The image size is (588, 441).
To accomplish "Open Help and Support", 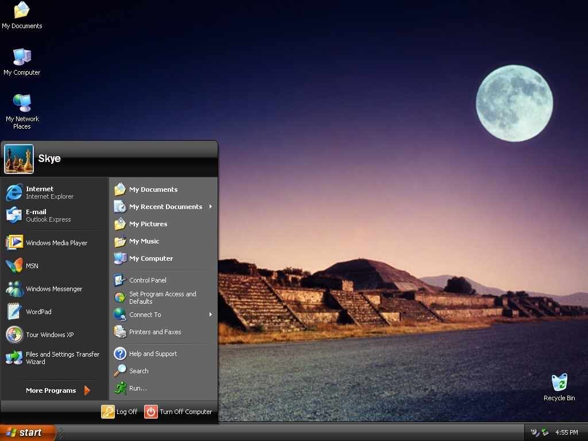I will click(x=152, y=354).
